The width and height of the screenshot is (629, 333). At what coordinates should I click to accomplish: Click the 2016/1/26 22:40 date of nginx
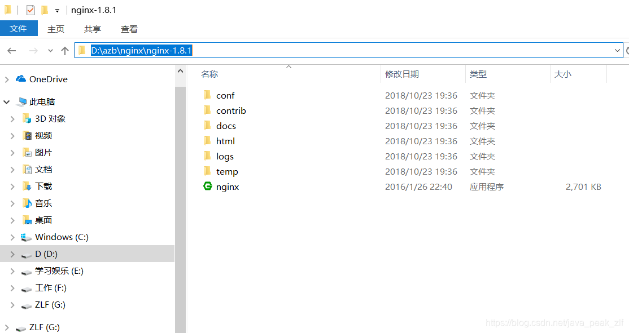coord(418,187)
